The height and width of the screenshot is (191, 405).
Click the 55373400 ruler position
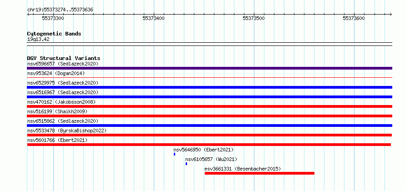pos(153,18)
